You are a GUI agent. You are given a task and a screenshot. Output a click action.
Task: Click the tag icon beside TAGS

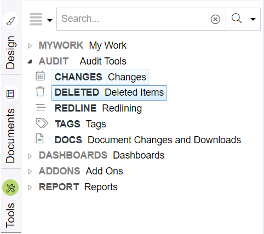point(42,123)
